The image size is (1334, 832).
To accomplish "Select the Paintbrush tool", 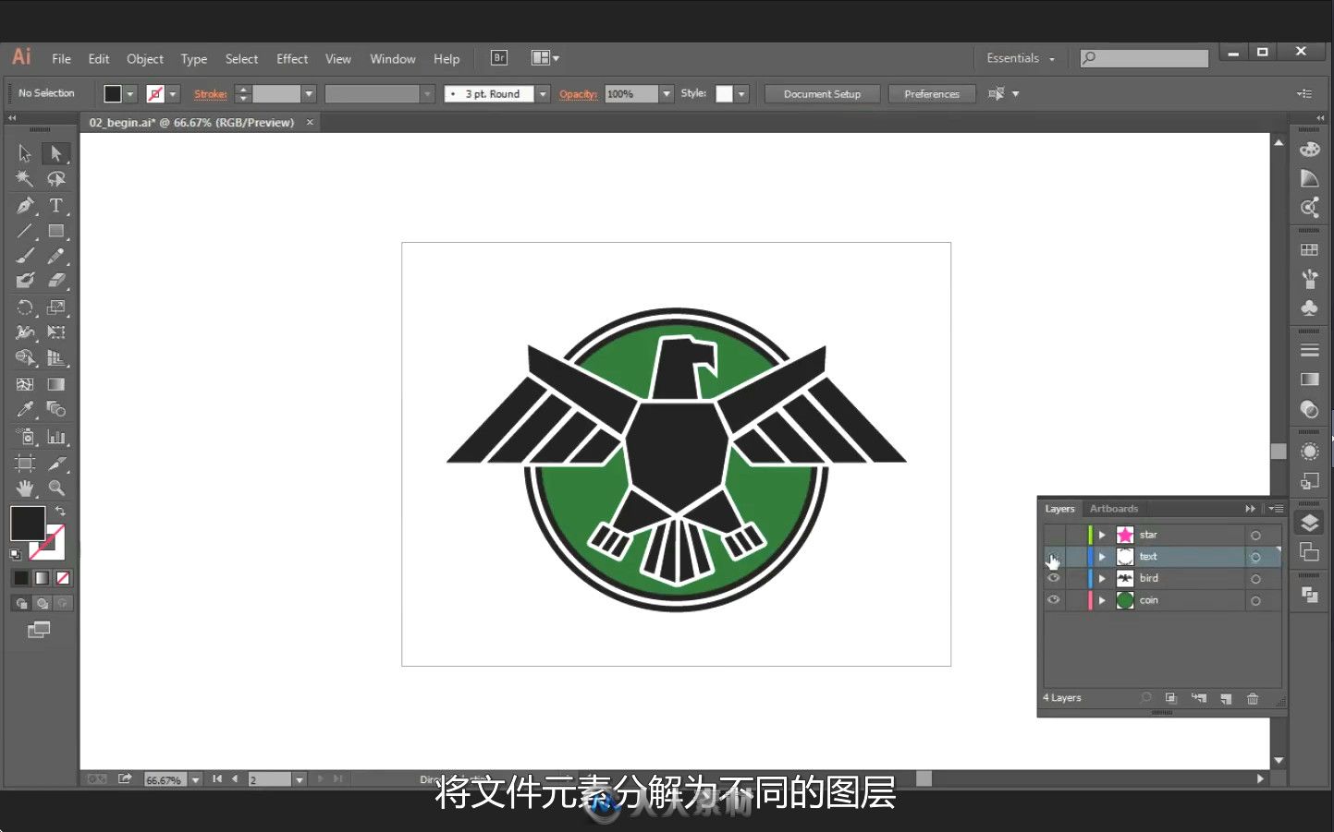I will (25, 256).
